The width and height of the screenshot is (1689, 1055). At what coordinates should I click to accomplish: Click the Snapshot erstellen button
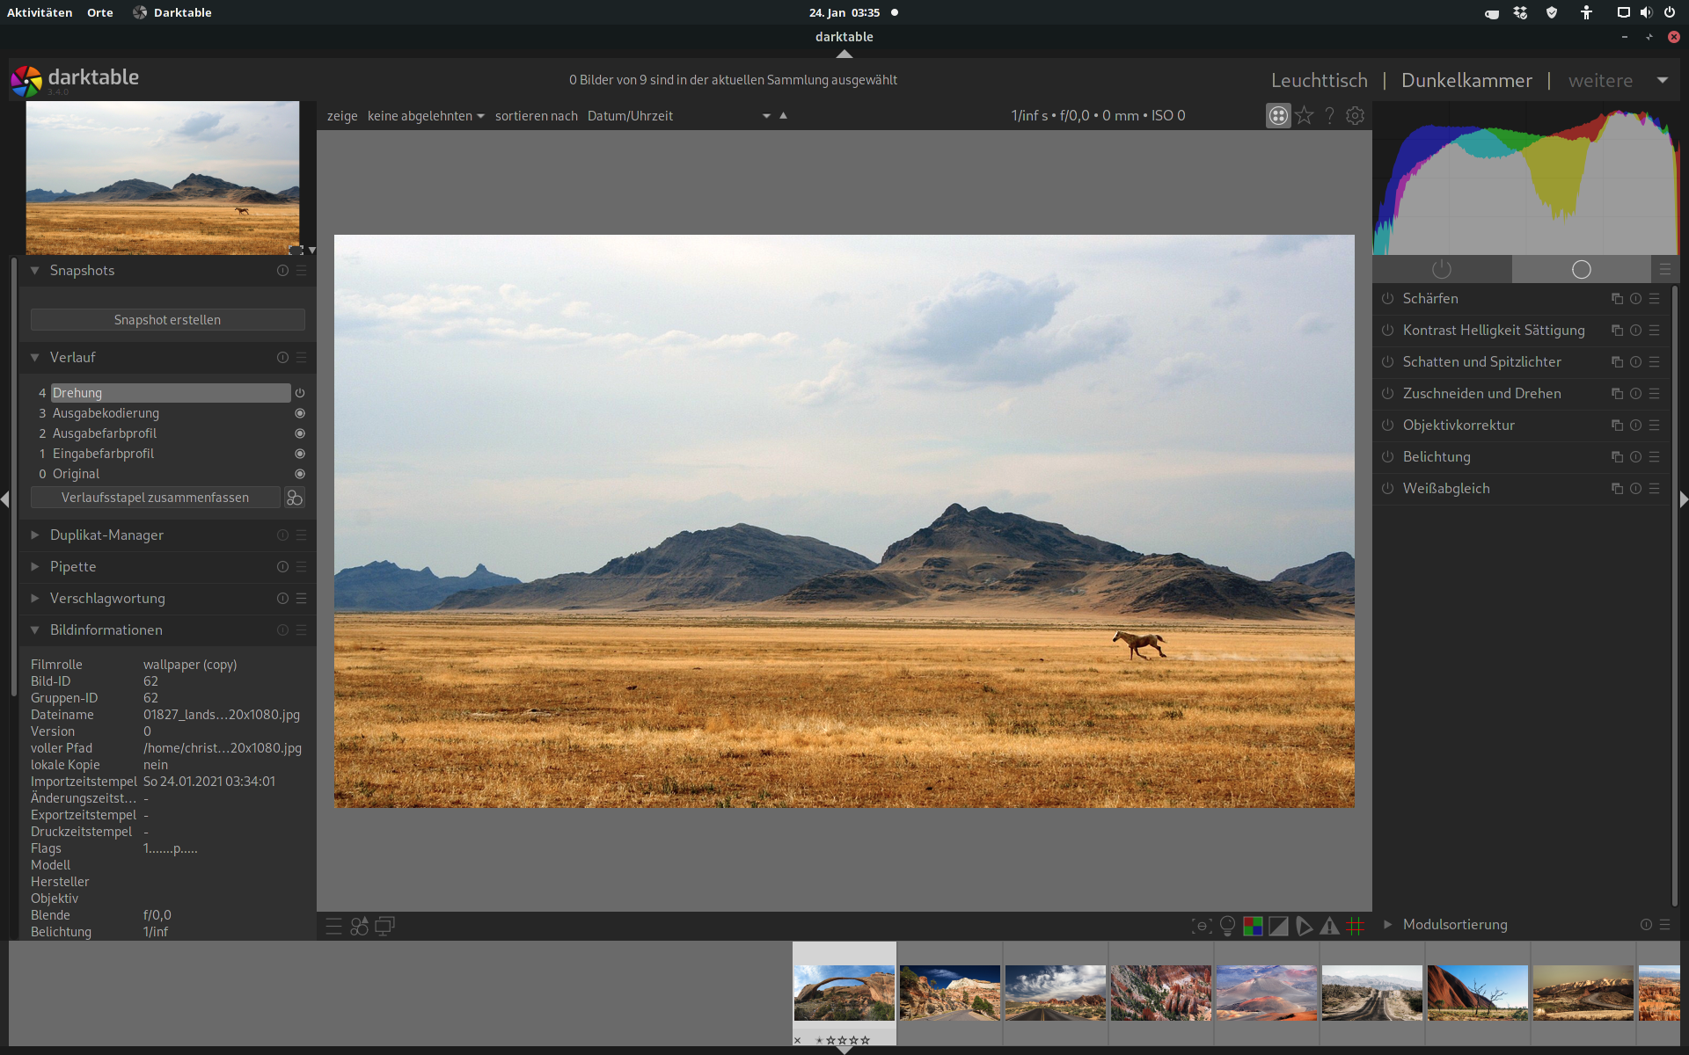pos(167,319)
